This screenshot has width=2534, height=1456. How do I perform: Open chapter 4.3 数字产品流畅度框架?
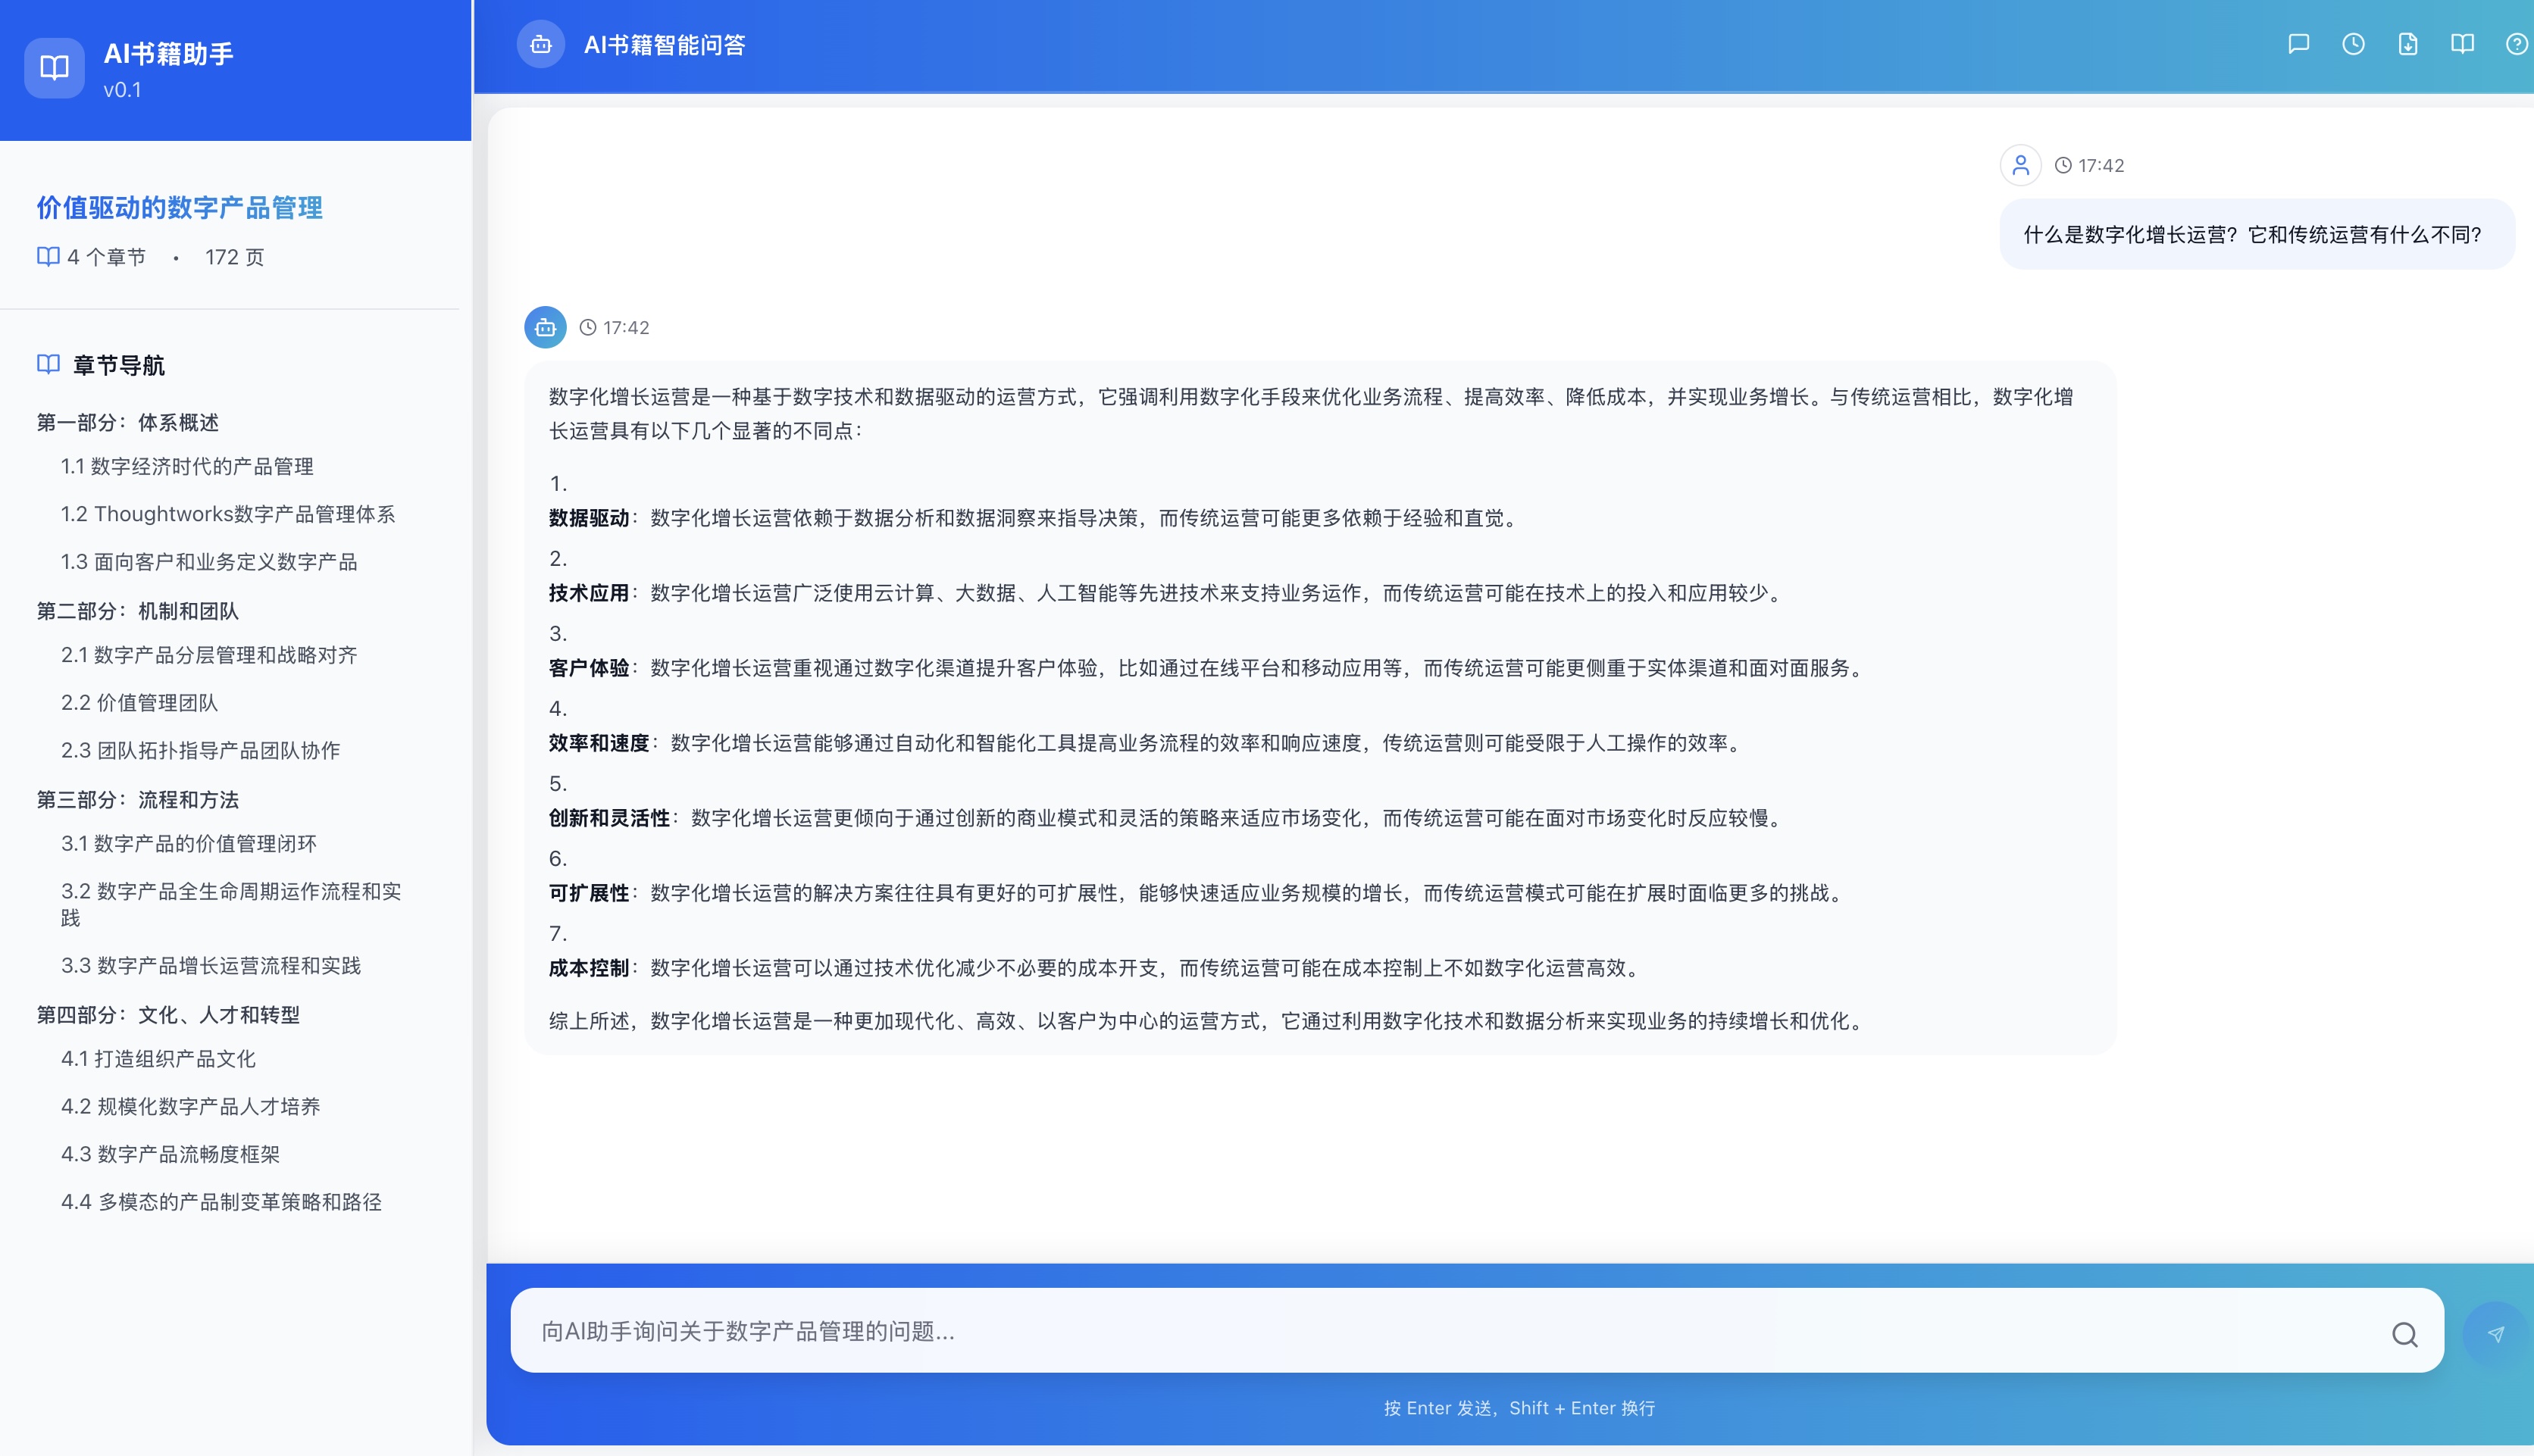coord(170,1154)
